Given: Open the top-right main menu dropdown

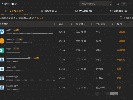Looking at the screenshot, I should 124,4.
